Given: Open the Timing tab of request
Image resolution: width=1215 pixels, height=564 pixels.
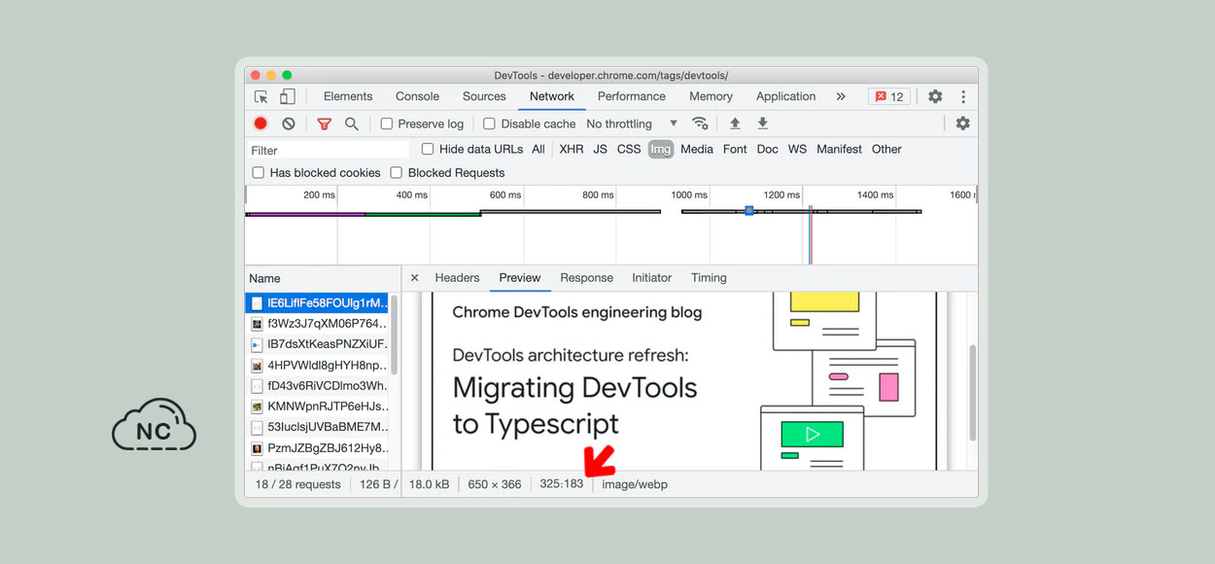Looking at the screenshot, I should pos(709,277).
